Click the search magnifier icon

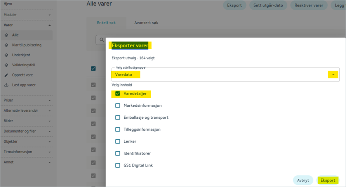point(102,40)
